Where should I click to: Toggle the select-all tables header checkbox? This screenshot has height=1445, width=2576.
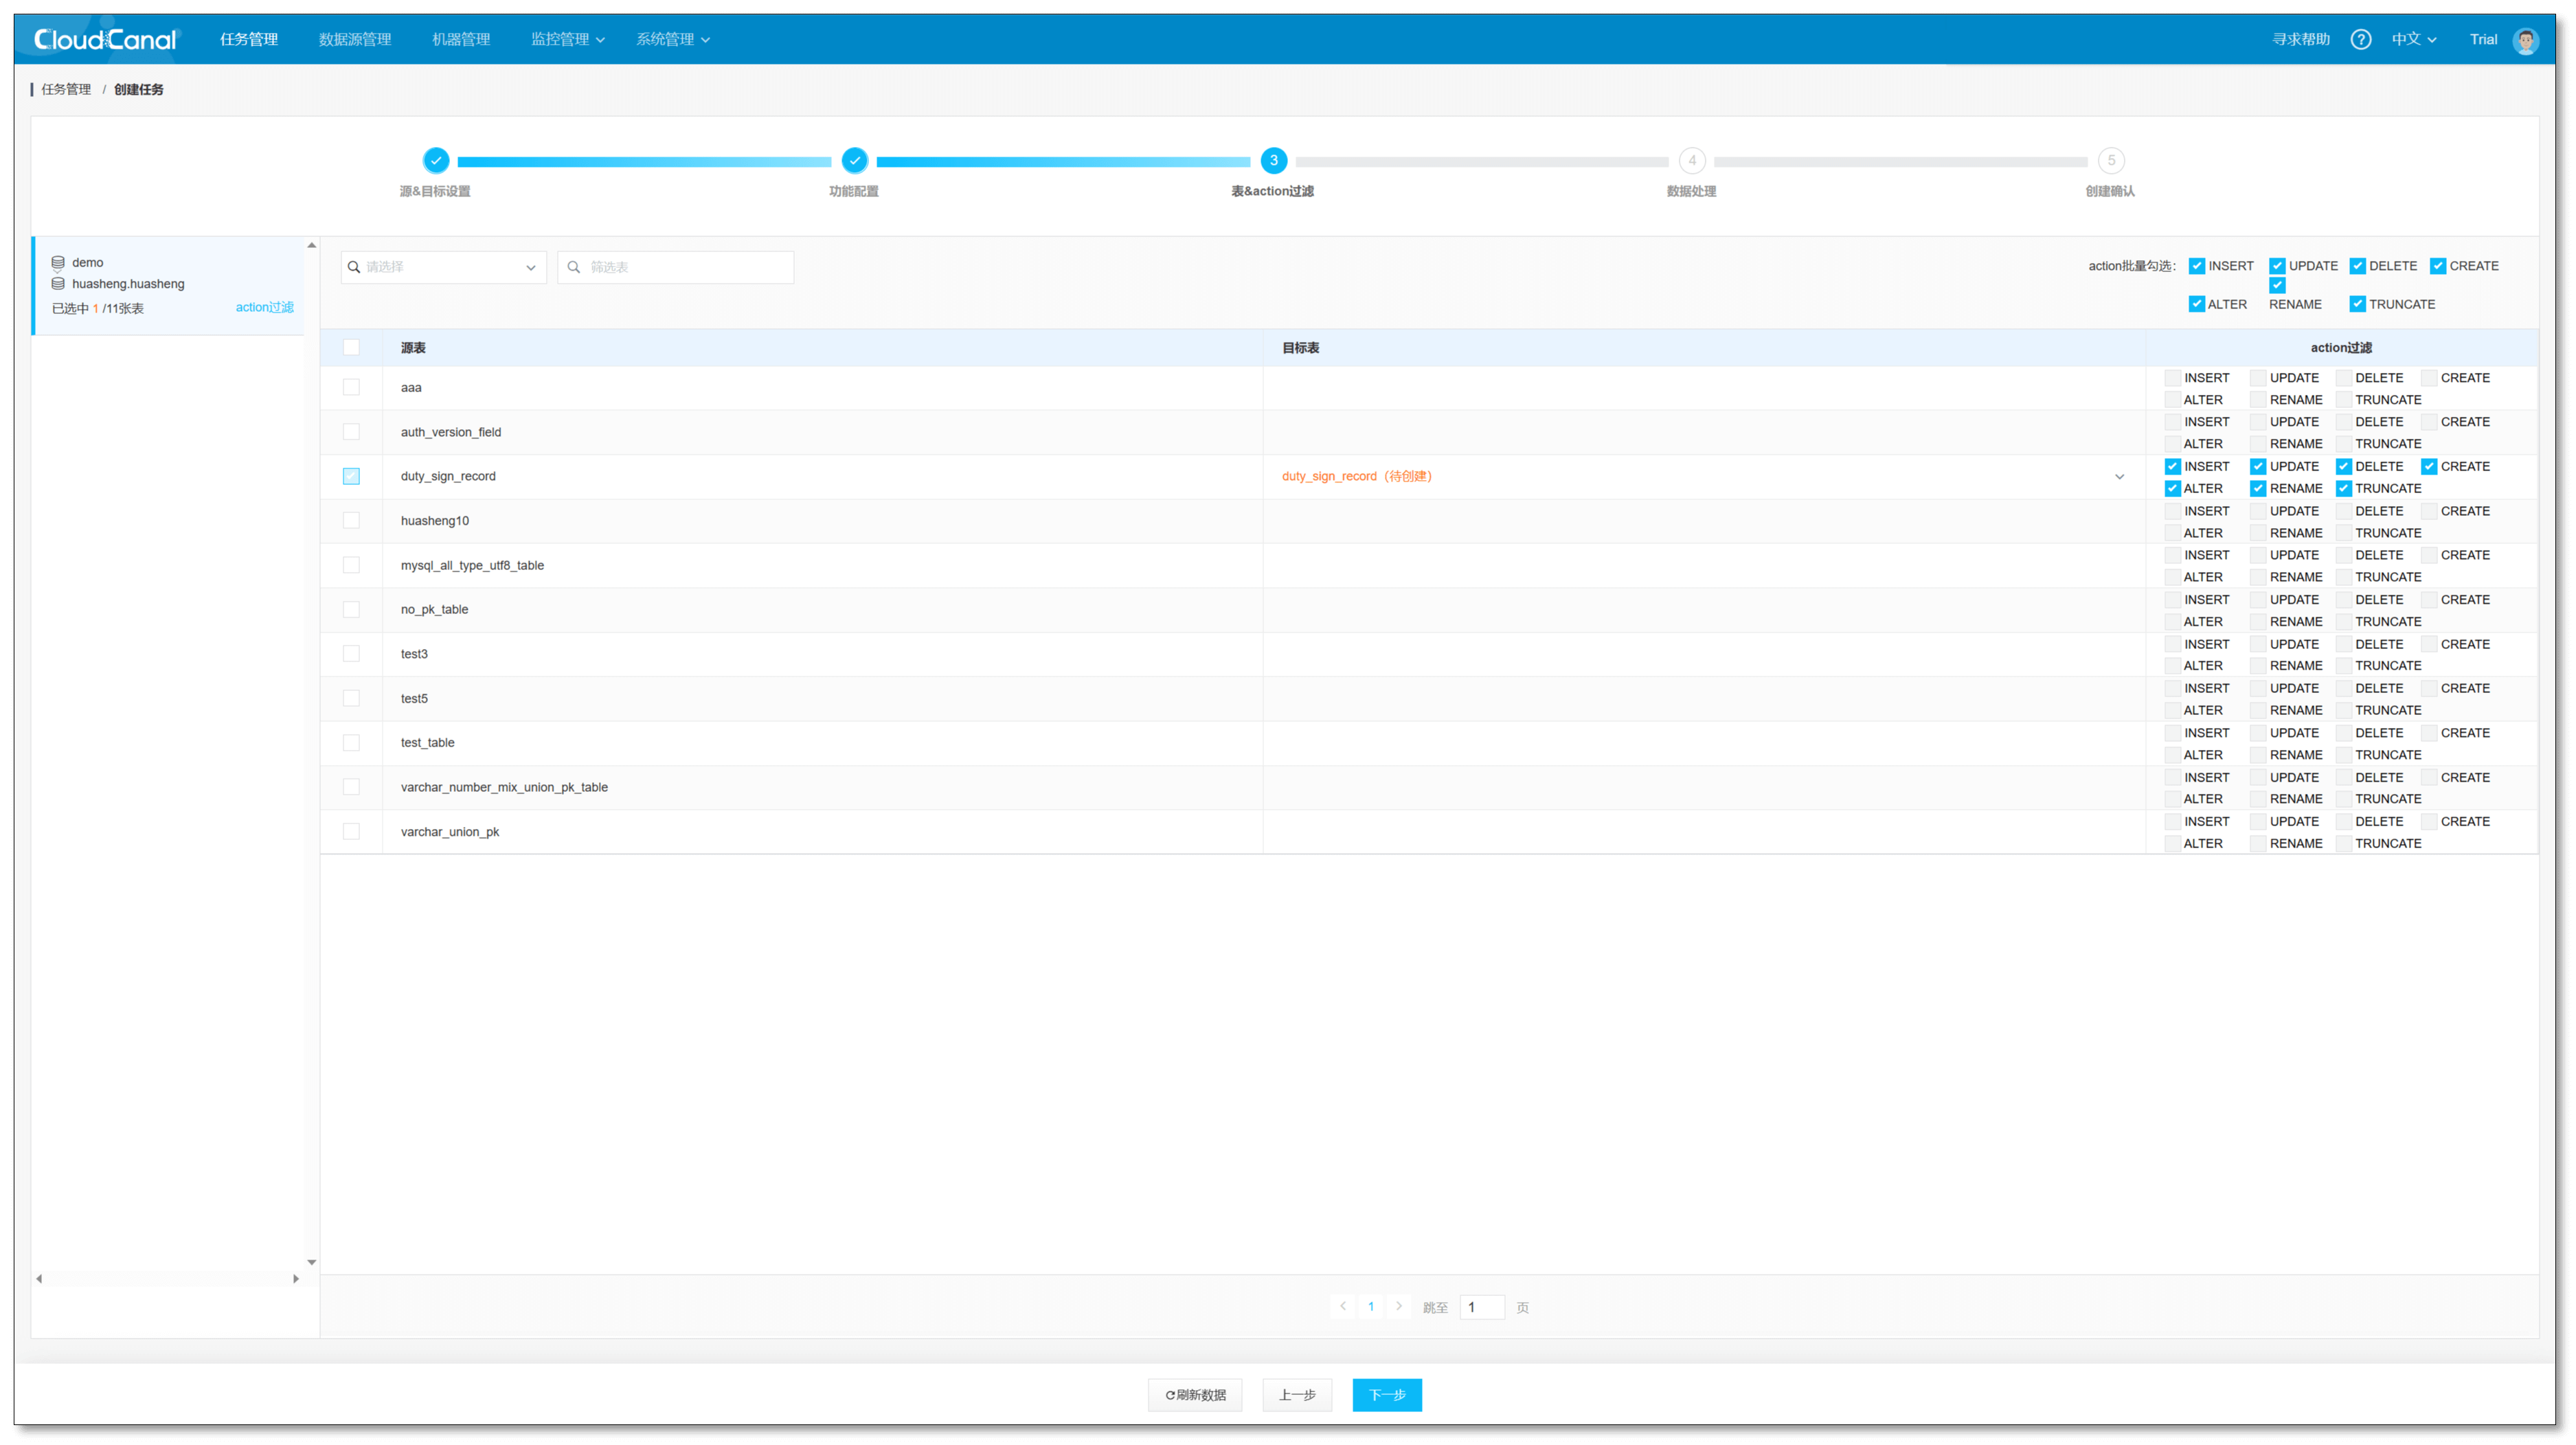[351, 347]
